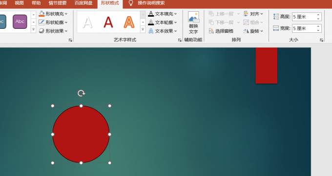Open the 文本填充 dropdown arrow
This screenshot has width=332, height=176.
tap(176, 14)
